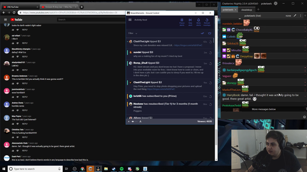This screenshot has height=172, width=307.
Task: Open the YouTube guide hamburger menu
Action: point(5,20)
